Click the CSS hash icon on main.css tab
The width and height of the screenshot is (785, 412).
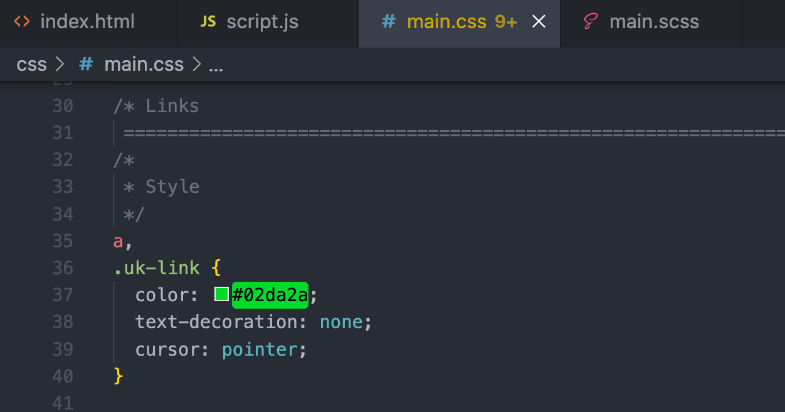pyautogui.click(x=389, y=22)
